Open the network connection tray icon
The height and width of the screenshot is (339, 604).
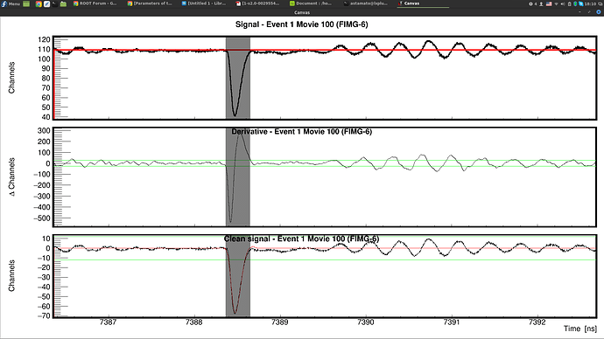pos(556,3)
